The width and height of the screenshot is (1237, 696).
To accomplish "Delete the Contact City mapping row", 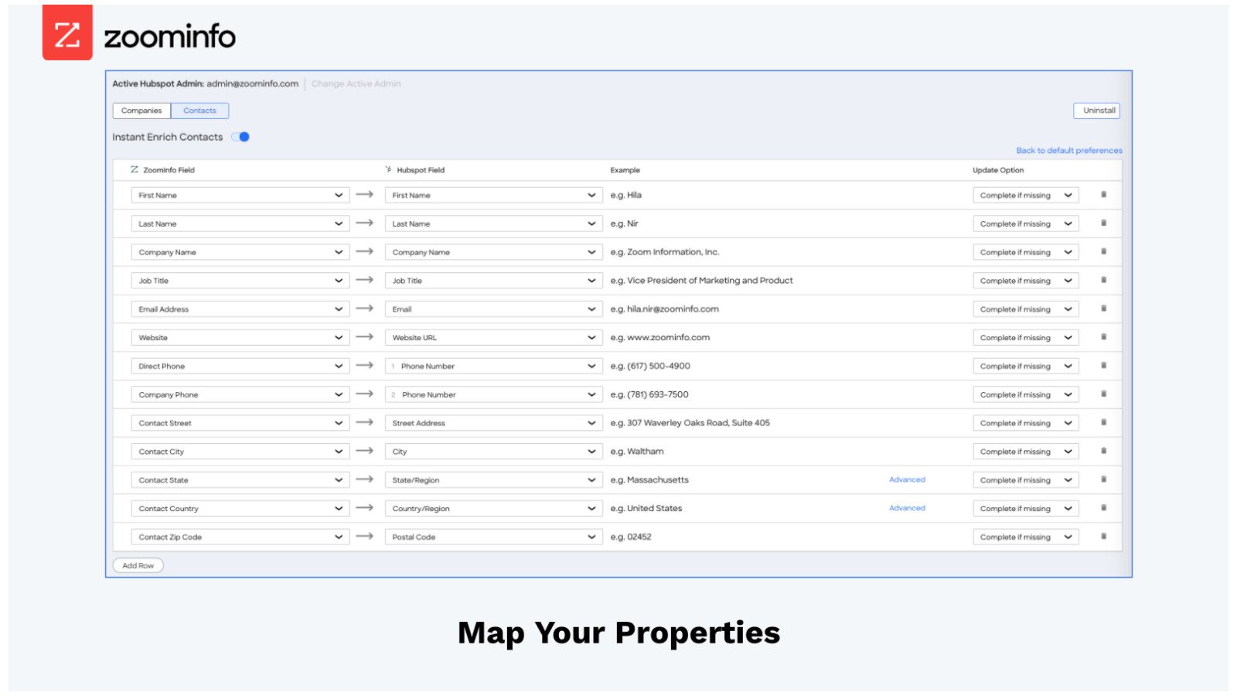I will [x=1103, y=451].
